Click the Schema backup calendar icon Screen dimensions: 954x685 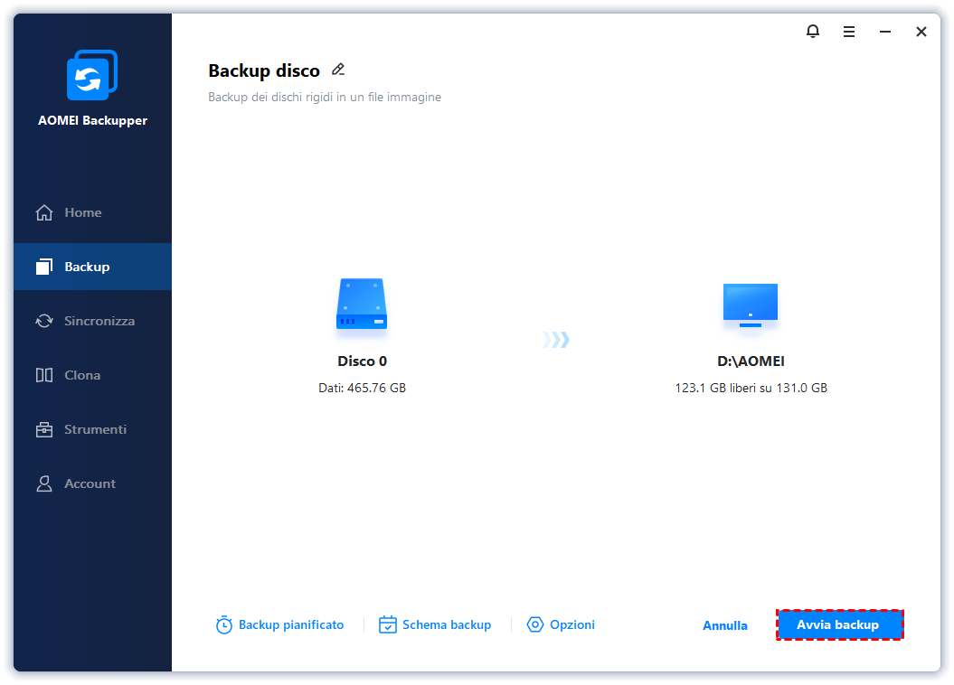[388, 624]
